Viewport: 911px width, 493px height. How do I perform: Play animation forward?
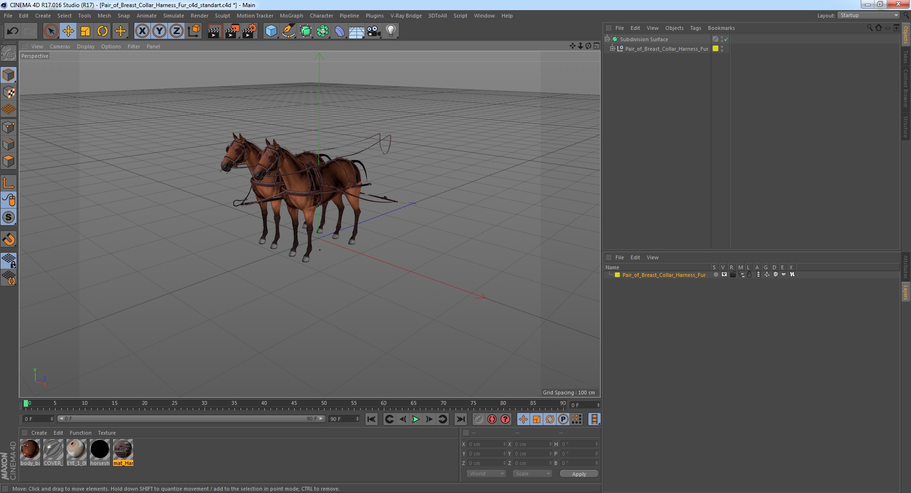tap(416, 419)
